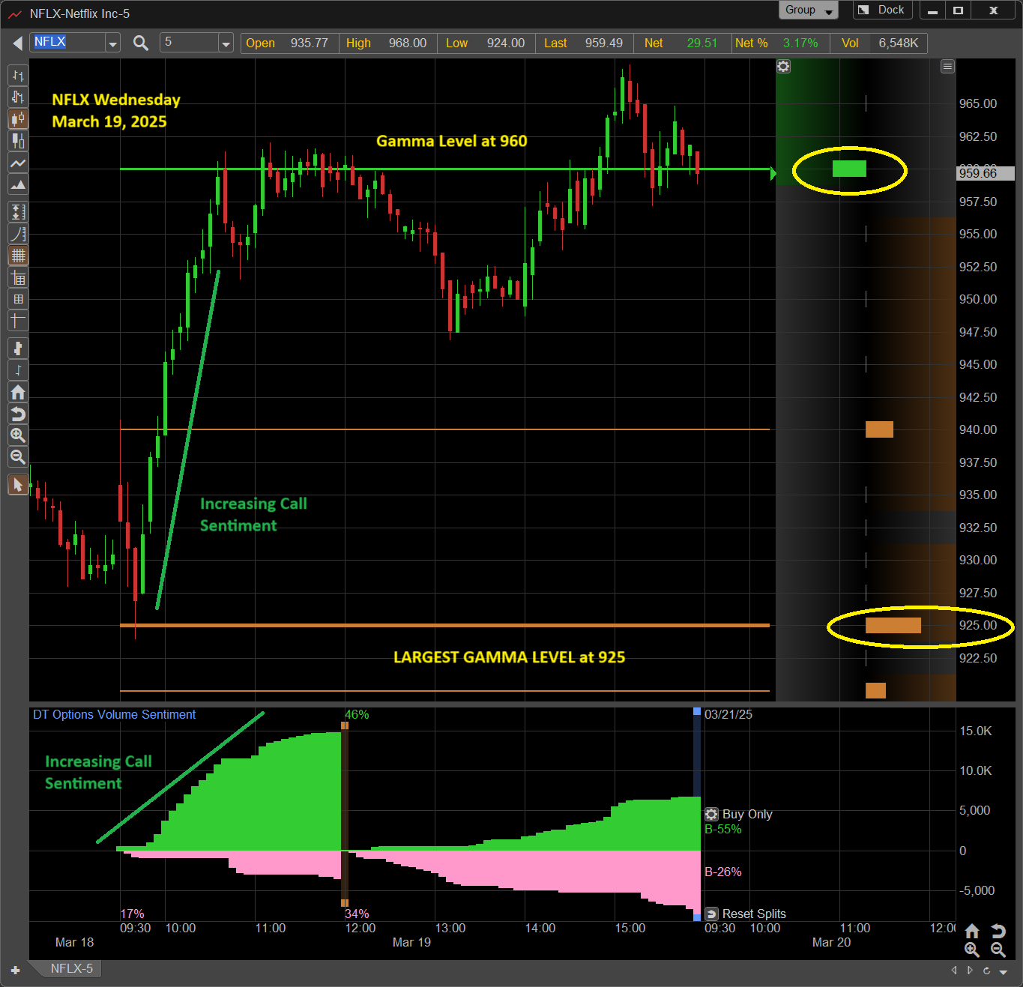1023x987 pixels.
Task: Click the High 968.00 value
Action: click(x=407, y=43)
